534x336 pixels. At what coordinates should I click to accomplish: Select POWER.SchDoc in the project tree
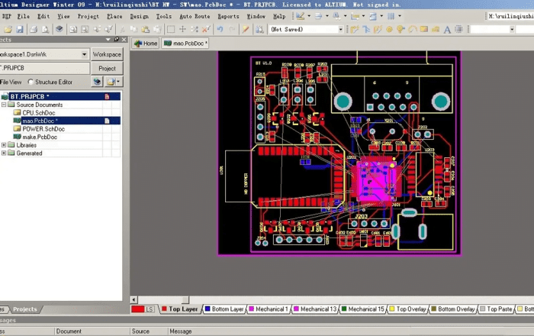(43, 129)
